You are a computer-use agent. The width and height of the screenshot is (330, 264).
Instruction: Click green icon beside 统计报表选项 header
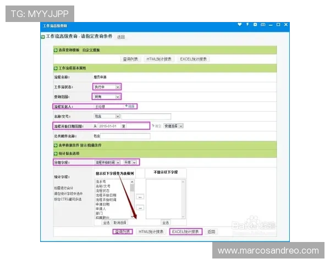tap(56, 153)
